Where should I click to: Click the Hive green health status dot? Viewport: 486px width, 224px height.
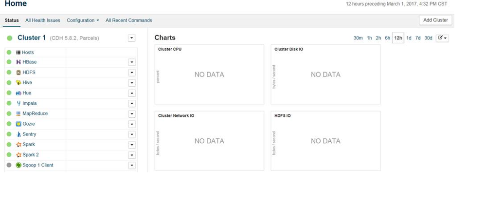[x=9, y=82]
